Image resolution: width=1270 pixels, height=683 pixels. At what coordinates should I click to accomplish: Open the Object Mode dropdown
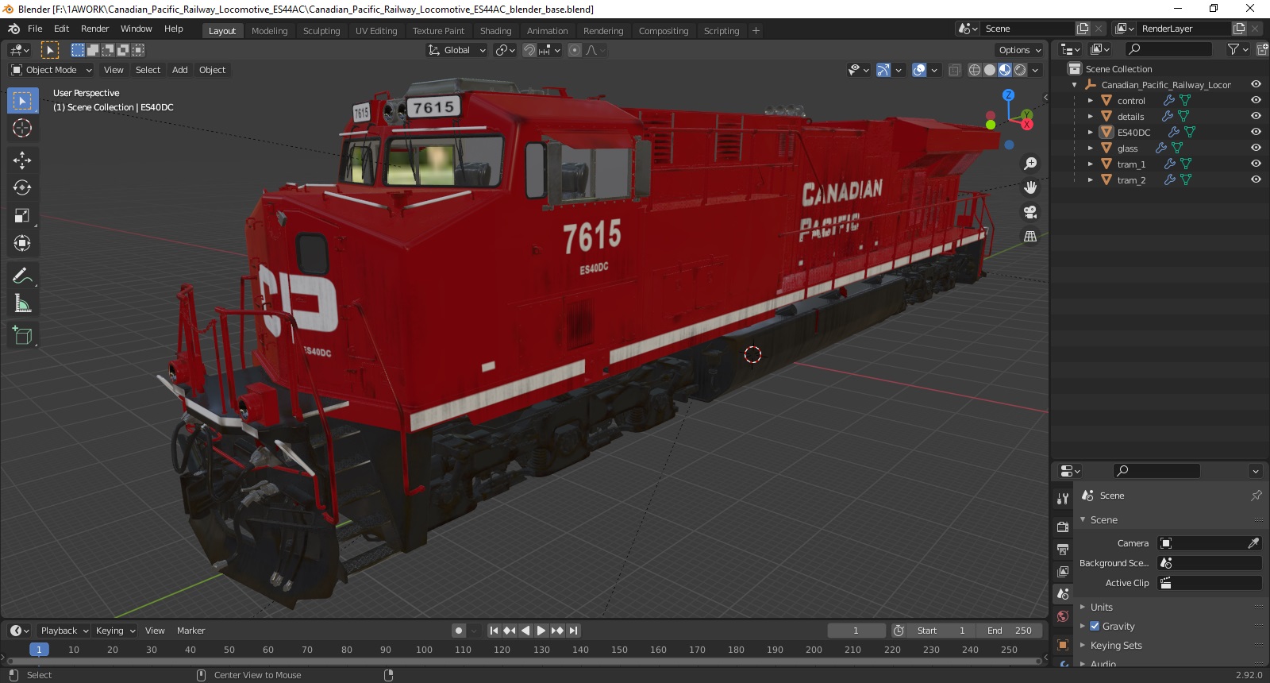click(x=52, y=70)
